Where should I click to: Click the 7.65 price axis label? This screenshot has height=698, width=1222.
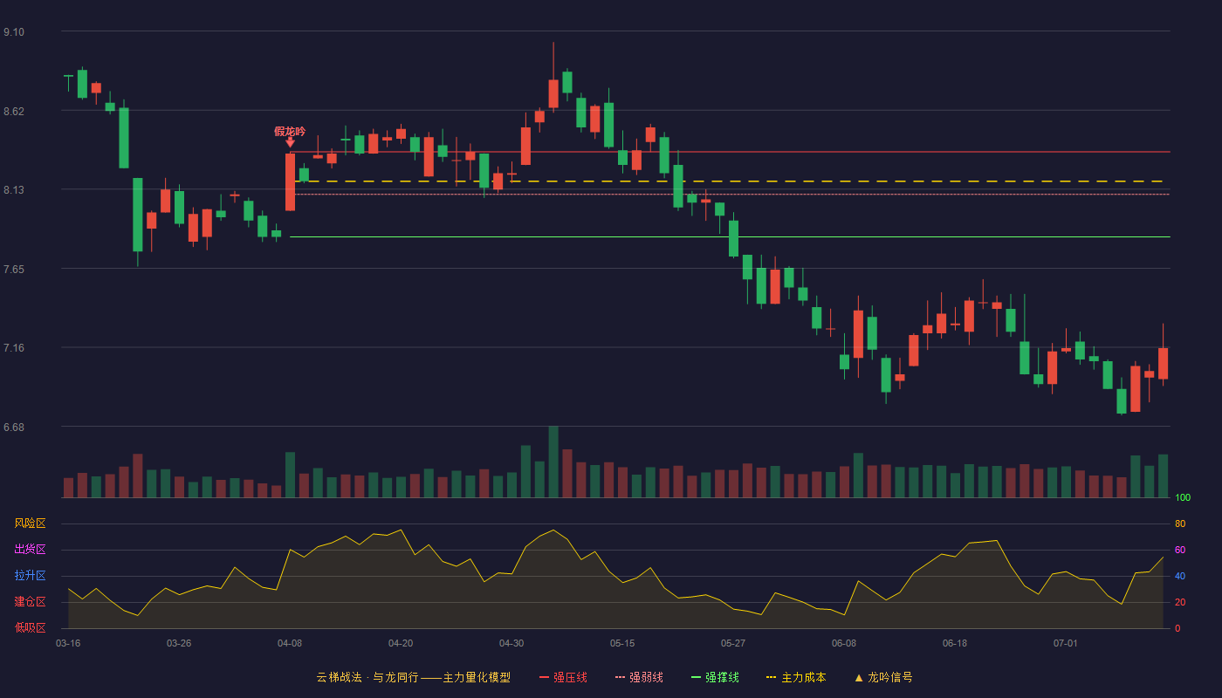pyautogui.click(x=14, y=270)
